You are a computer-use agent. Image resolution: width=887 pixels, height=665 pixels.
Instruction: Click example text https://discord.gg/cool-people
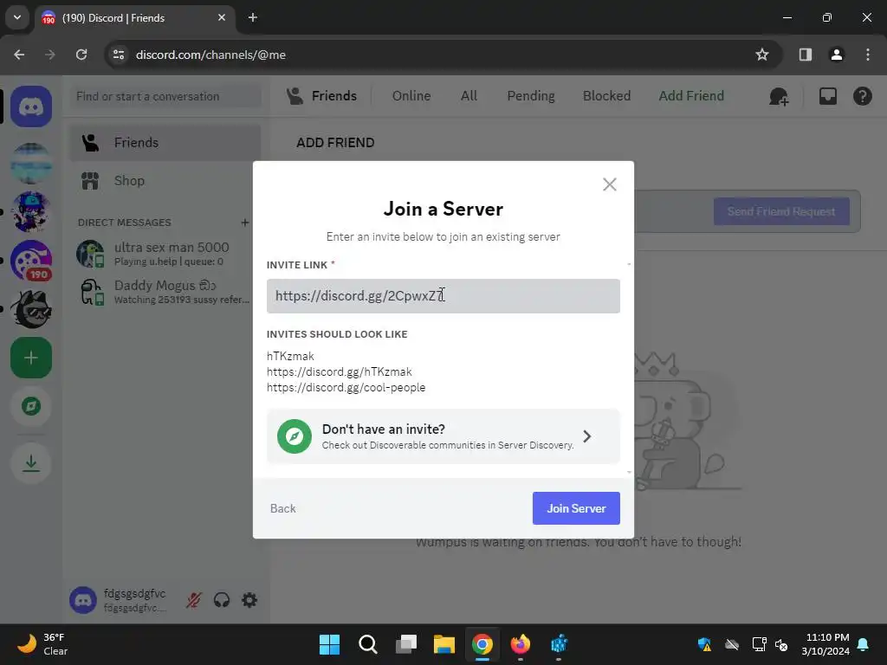[346, 388]
